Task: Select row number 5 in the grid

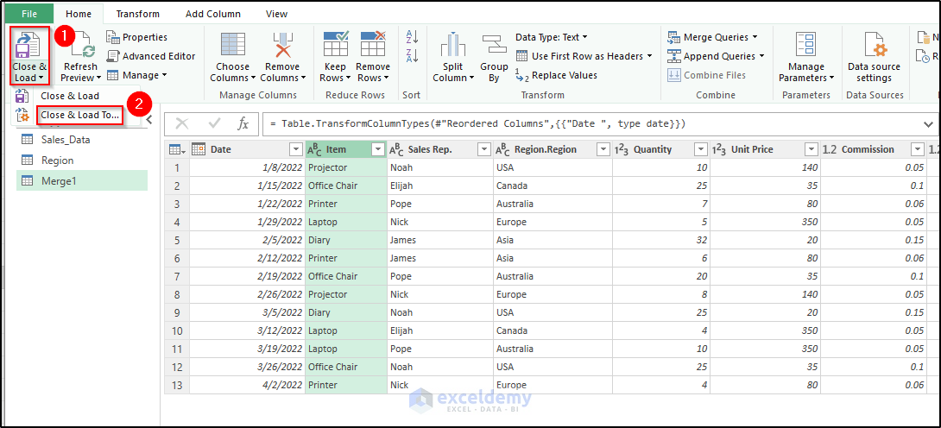Action: 177,240
